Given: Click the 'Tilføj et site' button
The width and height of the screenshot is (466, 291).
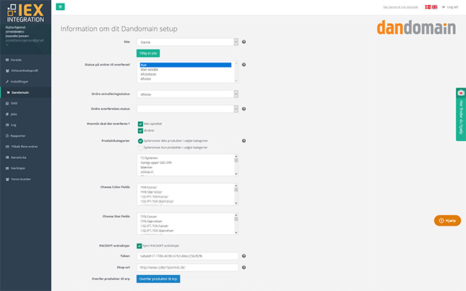Looking at the screenshot, I should [148, 53].
